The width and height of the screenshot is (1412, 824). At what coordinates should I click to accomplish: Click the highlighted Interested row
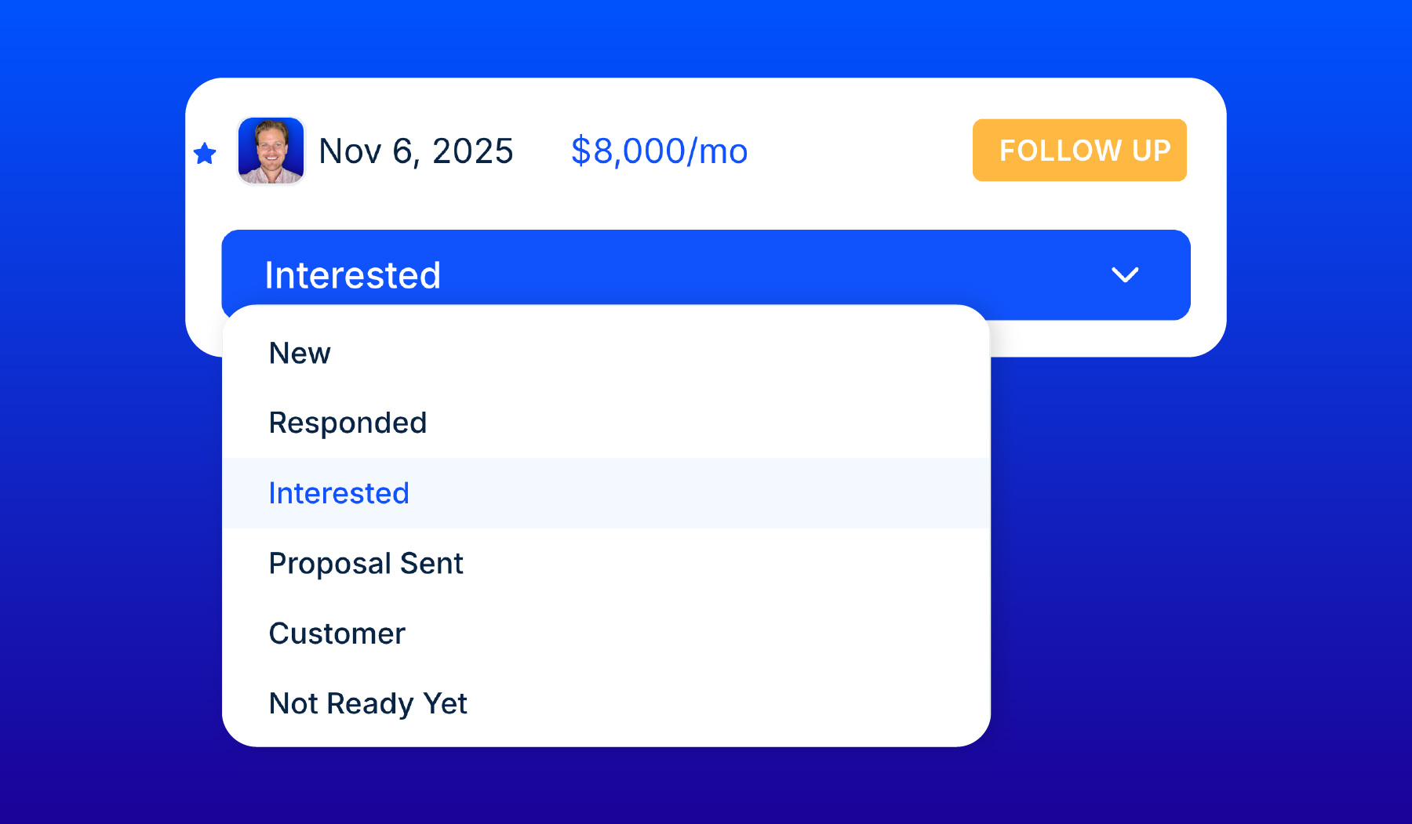click(338, 493)
